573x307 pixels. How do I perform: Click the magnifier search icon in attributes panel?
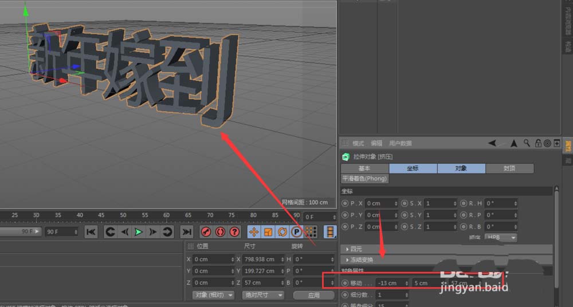pos(527,143)
